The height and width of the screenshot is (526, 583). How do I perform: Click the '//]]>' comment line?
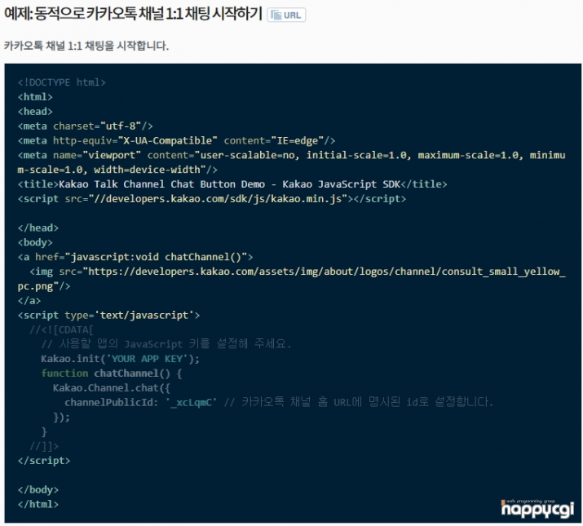click(44, 446)
